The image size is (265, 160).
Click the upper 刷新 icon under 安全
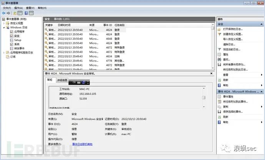[x=219, y=80]
